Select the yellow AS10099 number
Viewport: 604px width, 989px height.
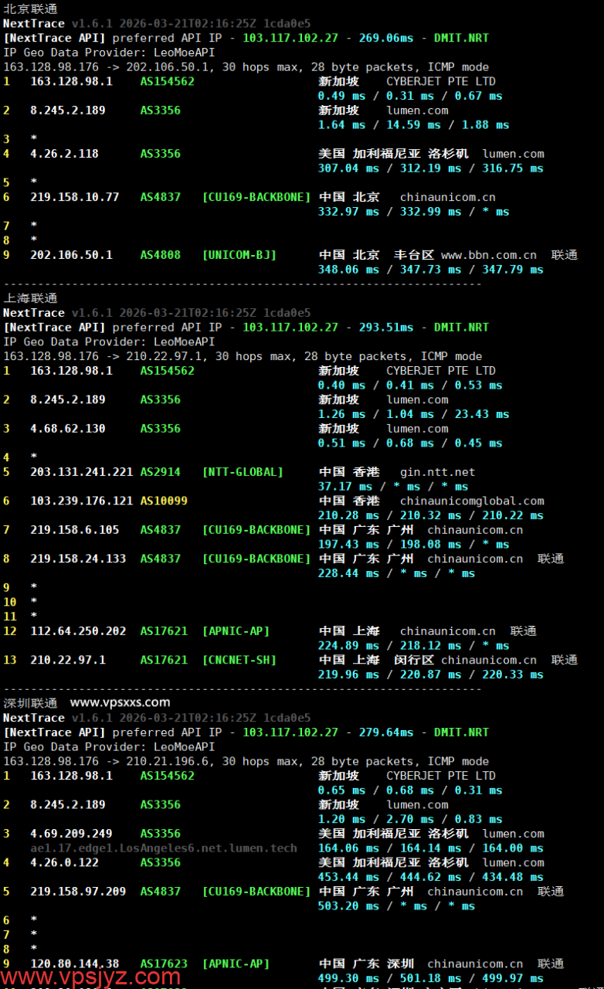click(164, 501)
